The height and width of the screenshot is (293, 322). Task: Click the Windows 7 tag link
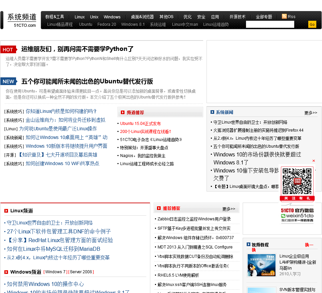55,272
